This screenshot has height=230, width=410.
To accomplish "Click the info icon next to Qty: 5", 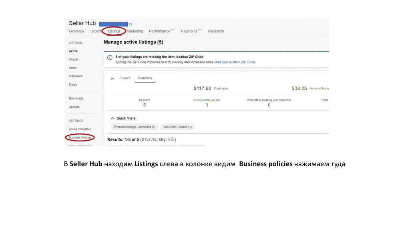I will pyautogui.click(x=172, y=139).
